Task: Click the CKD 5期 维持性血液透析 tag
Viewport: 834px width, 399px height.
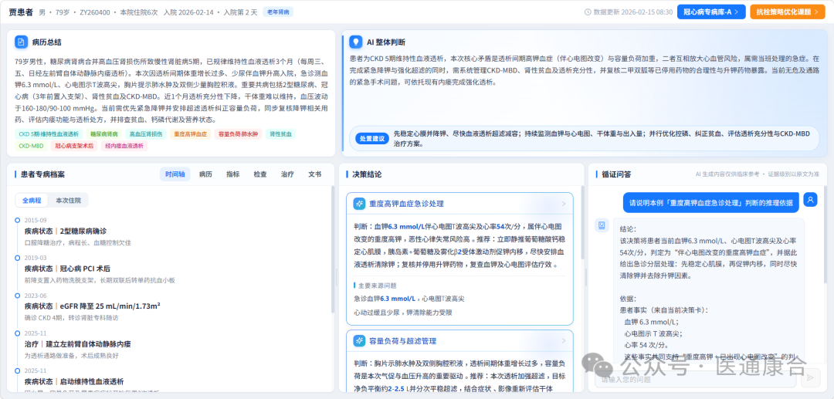Action: [x=49, y=134]
